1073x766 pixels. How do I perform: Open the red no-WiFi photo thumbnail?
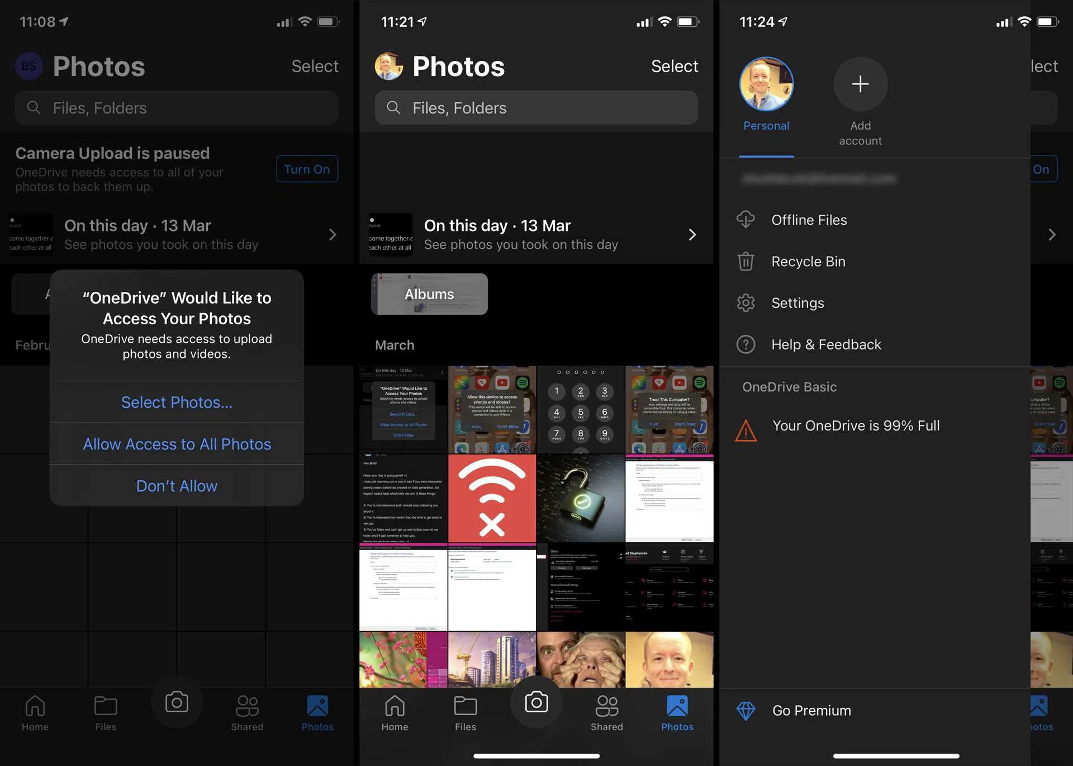(492, 498)
